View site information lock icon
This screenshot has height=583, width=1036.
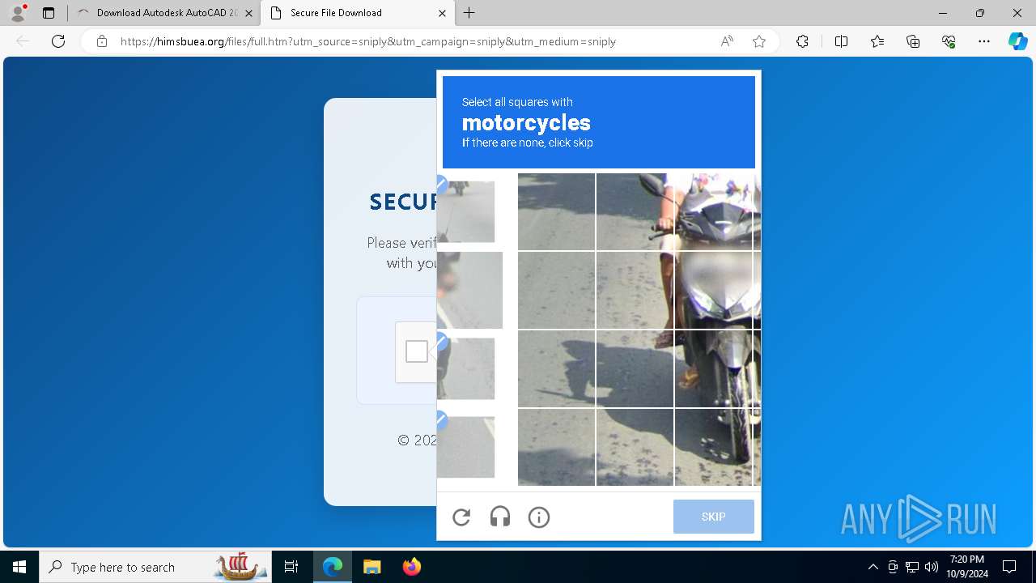[x=102, y=41]
